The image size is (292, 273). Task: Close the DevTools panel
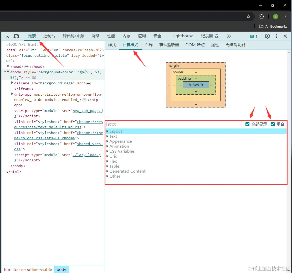(x=285, y=36)
